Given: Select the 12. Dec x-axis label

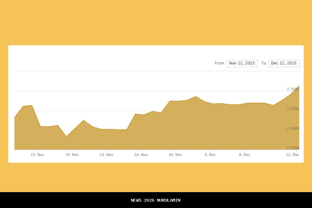Looking at the screenshot, I should pos(292,155).
